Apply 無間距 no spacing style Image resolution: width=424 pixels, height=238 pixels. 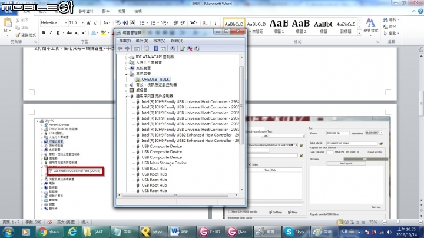point(256,27)
